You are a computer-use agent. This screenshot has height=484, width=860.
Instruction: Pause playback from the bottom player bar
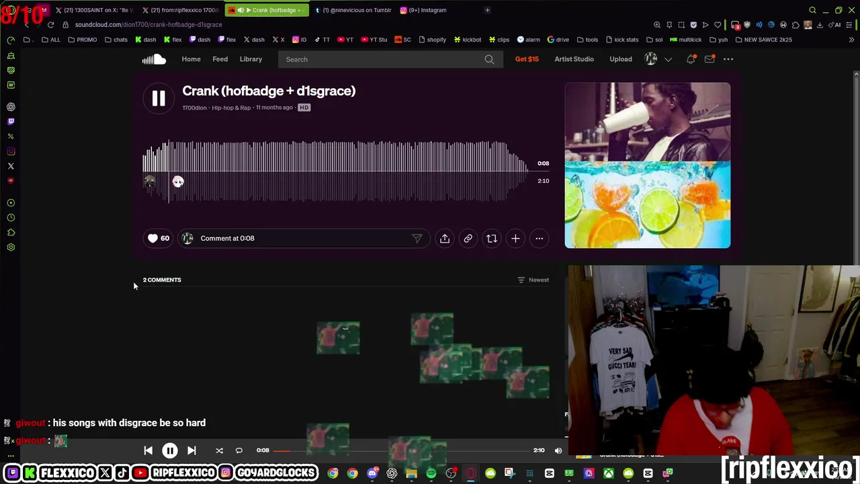(x=170, y=450)
